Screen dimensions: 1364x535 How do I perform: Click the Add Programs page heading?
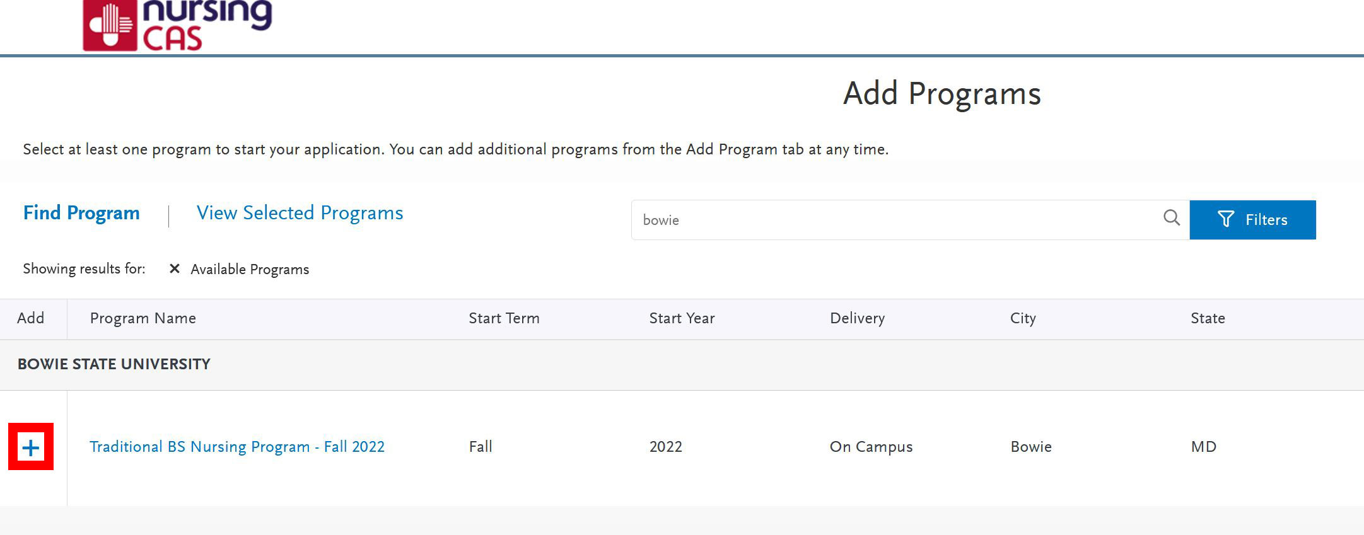[941, 94]
